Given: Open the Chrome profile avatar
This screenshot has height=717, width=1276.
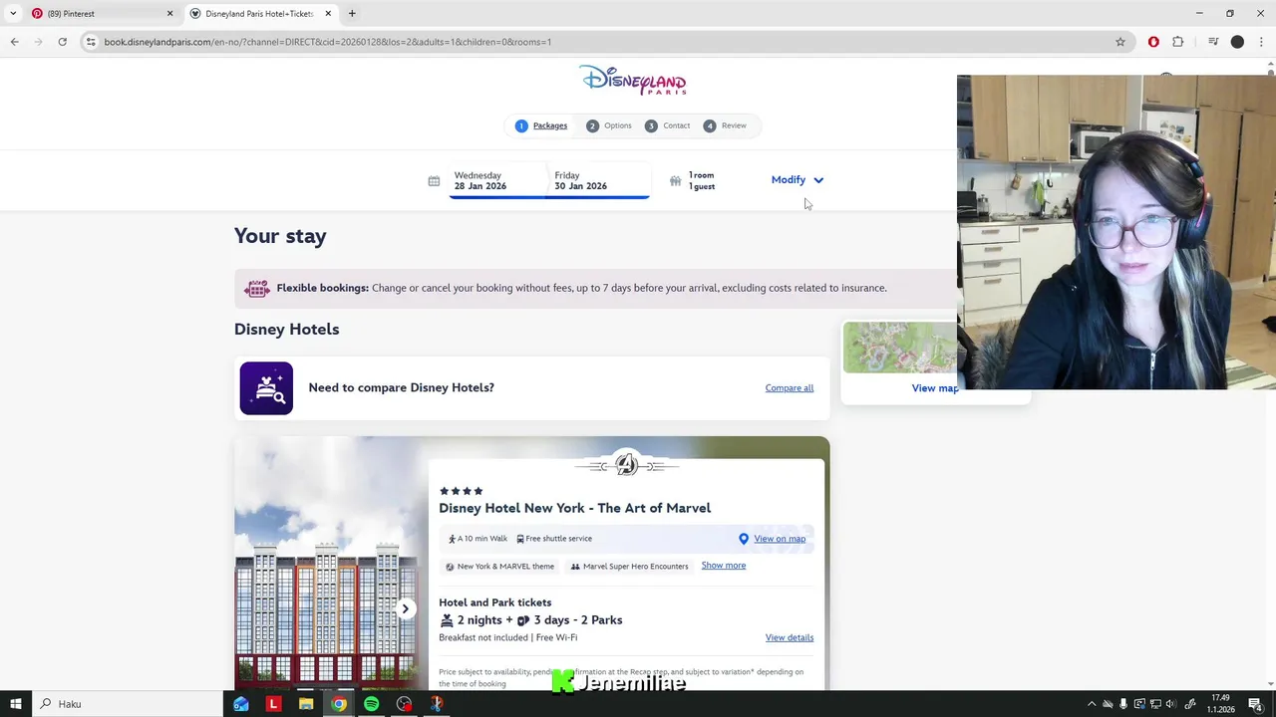Looking at the screenshot, I should [1237, 42].
